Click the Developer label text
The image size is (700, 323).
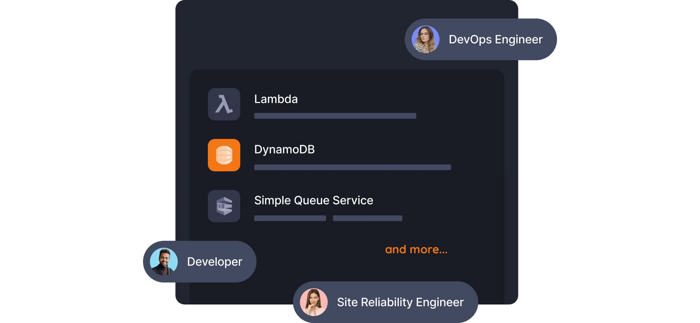(214, 262)
